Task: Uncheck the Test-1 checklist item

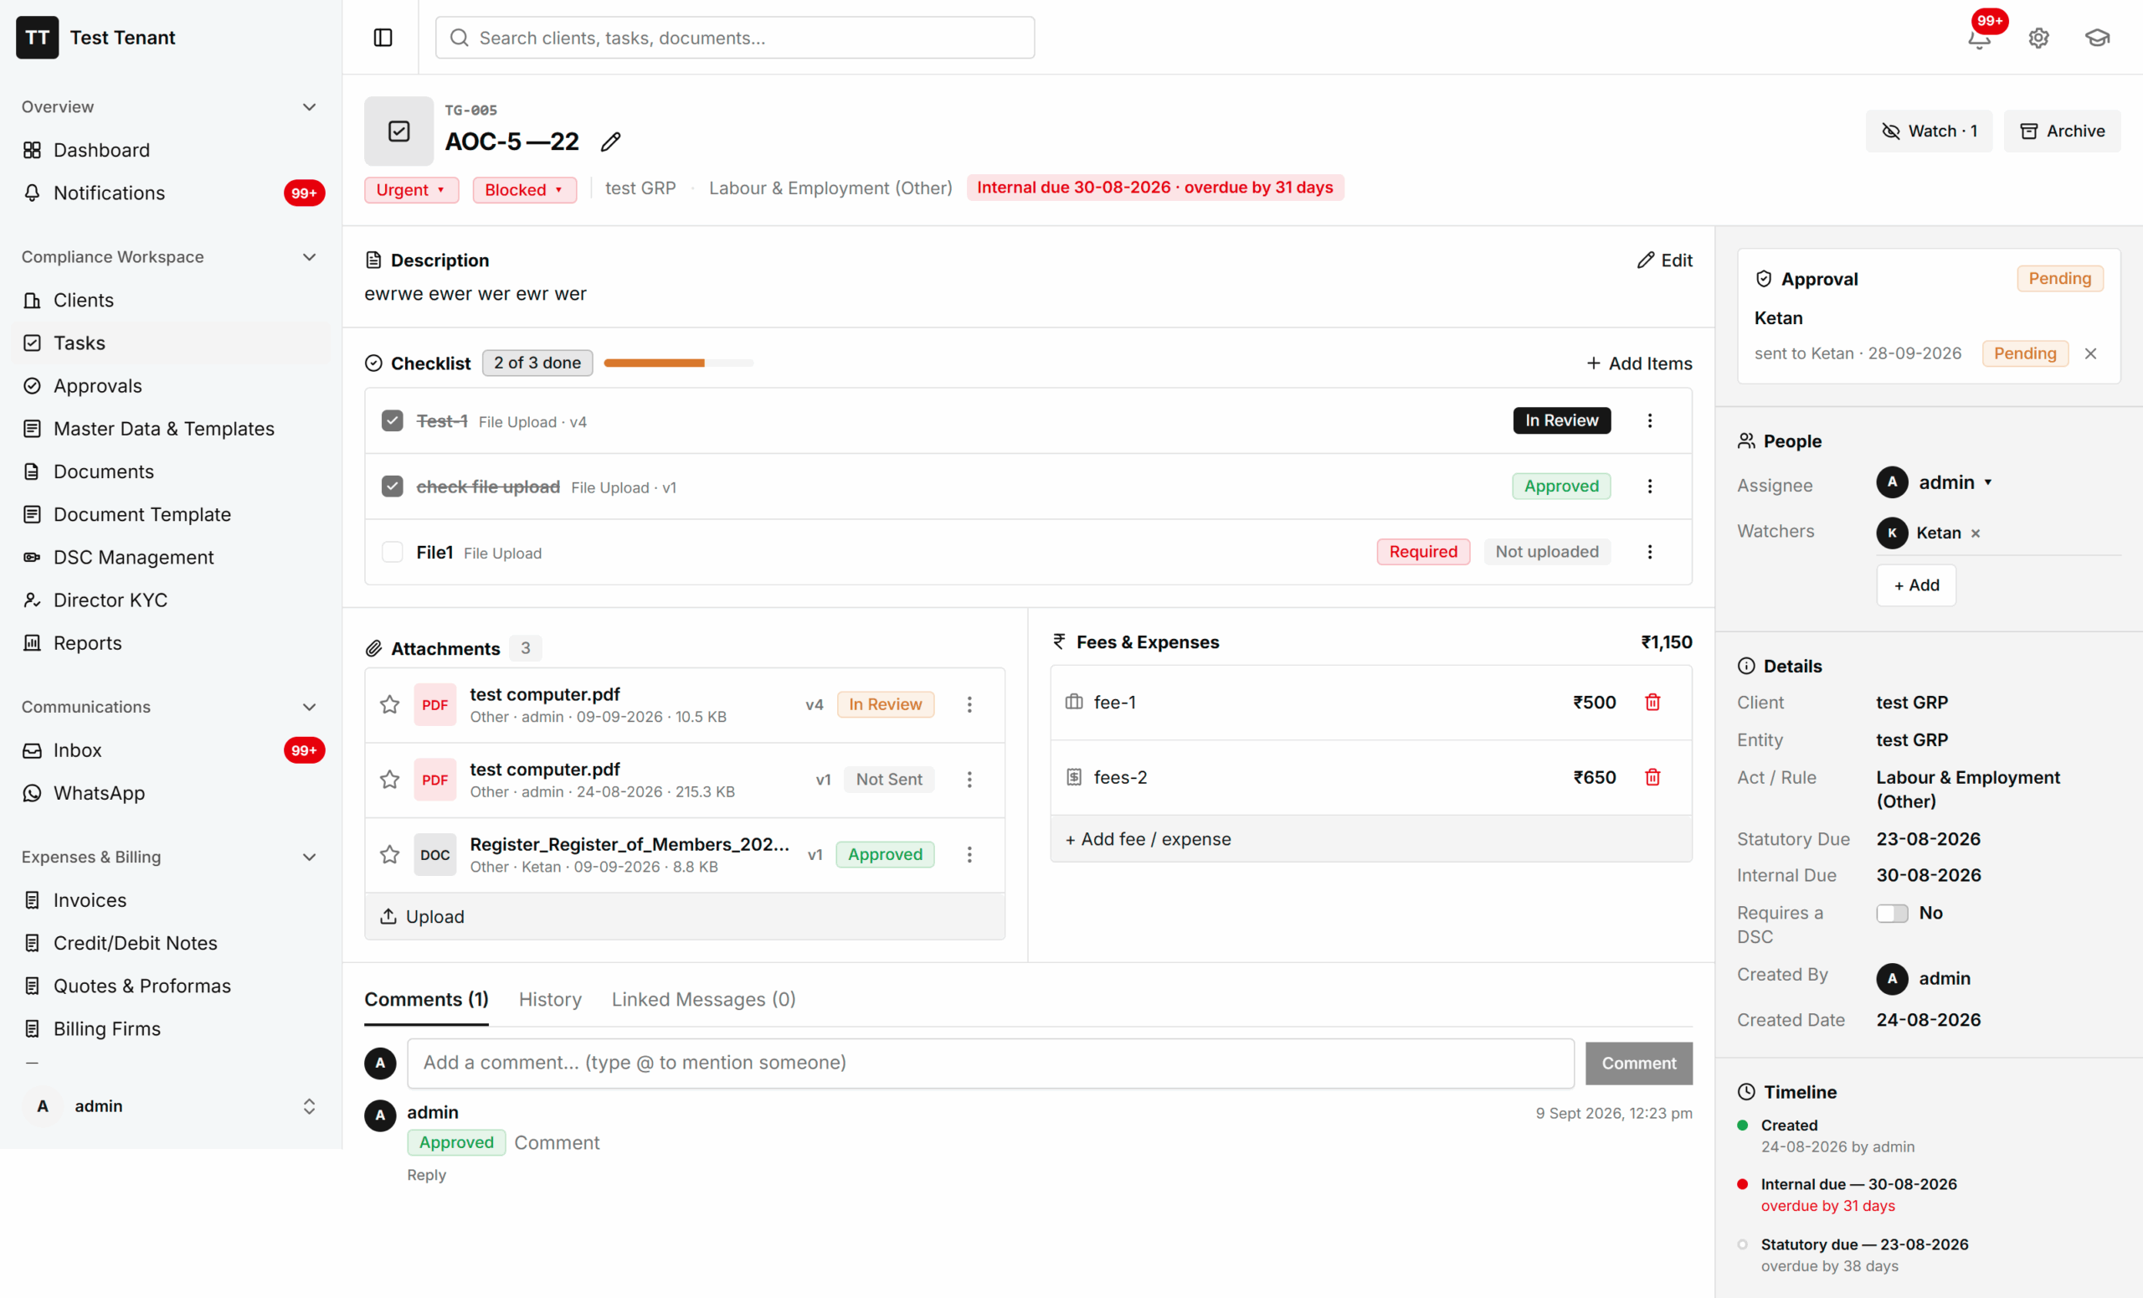Action: (393, 421)
